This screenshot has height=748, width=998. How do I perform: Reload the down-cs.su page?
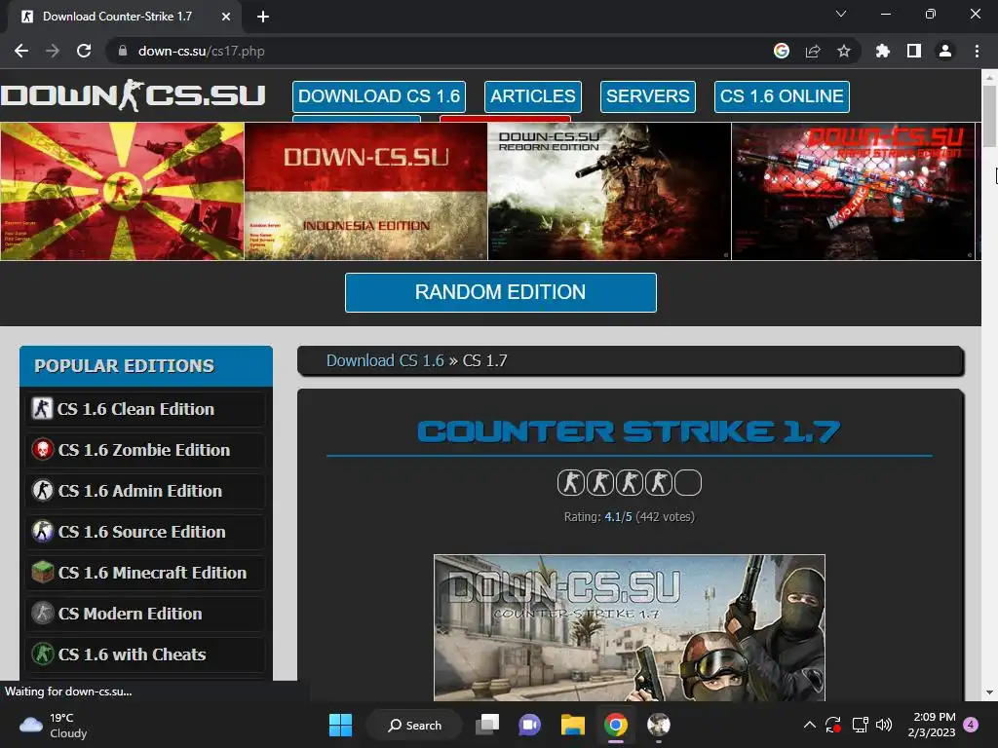pyautogui.click(x=84, y=51)
